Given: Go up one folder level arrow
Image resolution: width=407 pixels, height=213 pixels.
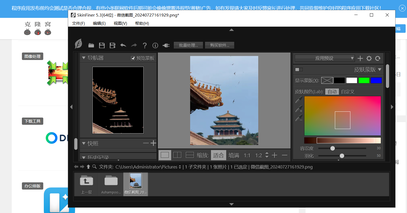Looking at the screenshot, I should pyautogui.click(x=88, y=167).
